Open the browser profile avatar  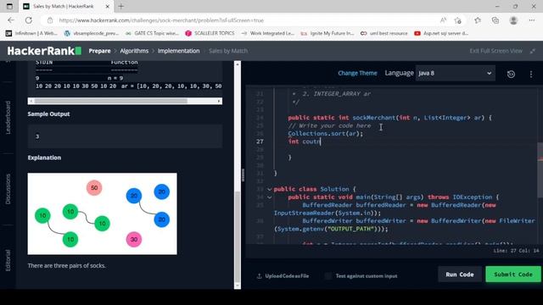[x=513, y=20]
